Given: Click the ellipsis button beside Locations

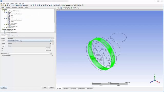Looking at the screenshot, I should 53,41.
